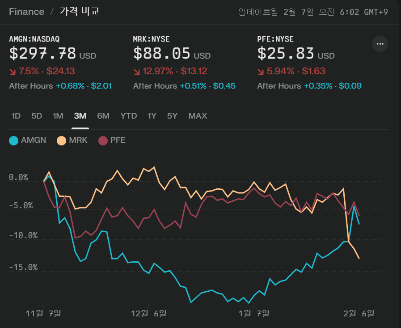The width and height of the screenshot is (401, 328).
Task: Click AMGN's 7.5% · $24.13 decline figure
Action: coord(46,71)
